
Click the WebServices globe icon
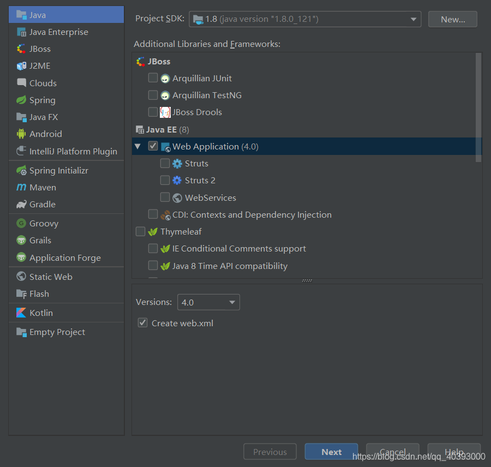177,197
